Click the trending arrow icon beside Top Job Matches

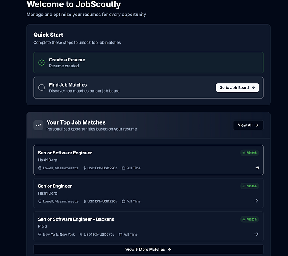(38, 125)
